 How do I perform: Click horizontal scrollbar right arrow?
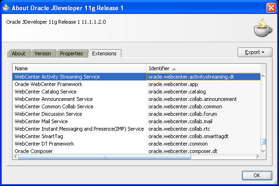(x=258, y=157)
